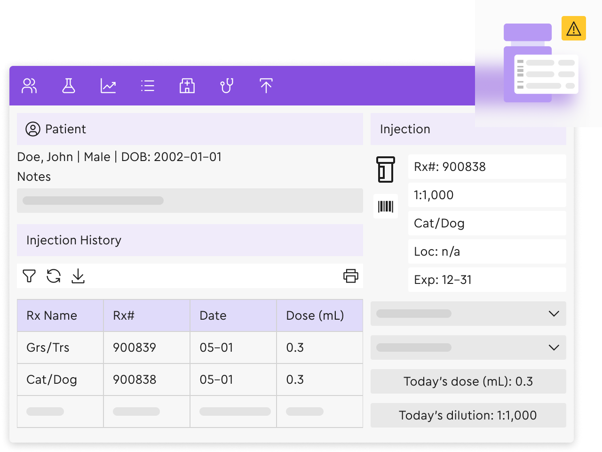This screenshot has width=602, height=452.
Task: Click the Date cell in Grs/Trs row
Action: (233, 347)
